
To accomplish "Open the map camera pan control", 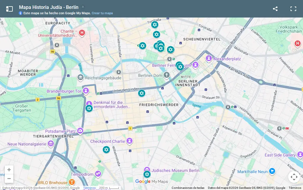I will coord(294,177).
